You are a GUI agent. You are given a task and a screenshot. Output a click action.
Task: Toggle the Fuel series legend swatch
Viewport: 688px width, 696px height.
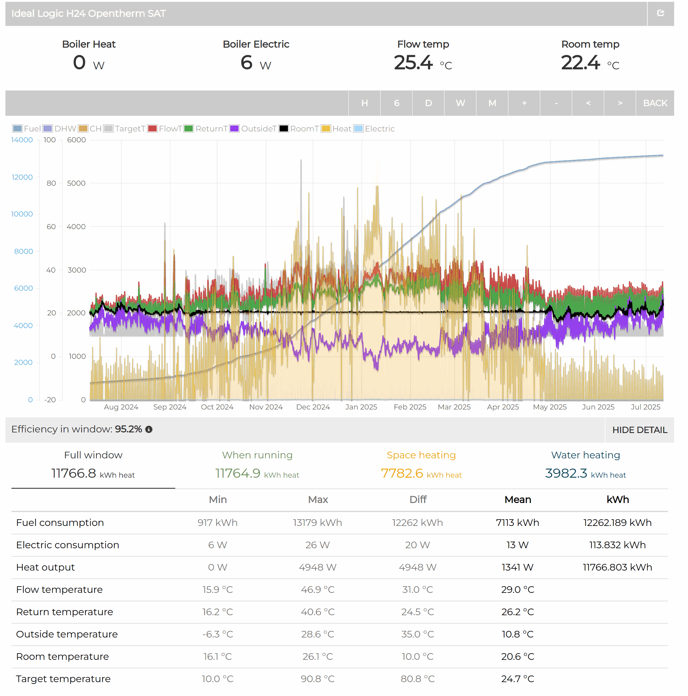(17, 128)
